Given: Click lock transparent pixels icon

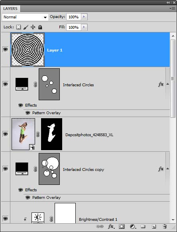Looking at the screenshot, I should point(18,27).
